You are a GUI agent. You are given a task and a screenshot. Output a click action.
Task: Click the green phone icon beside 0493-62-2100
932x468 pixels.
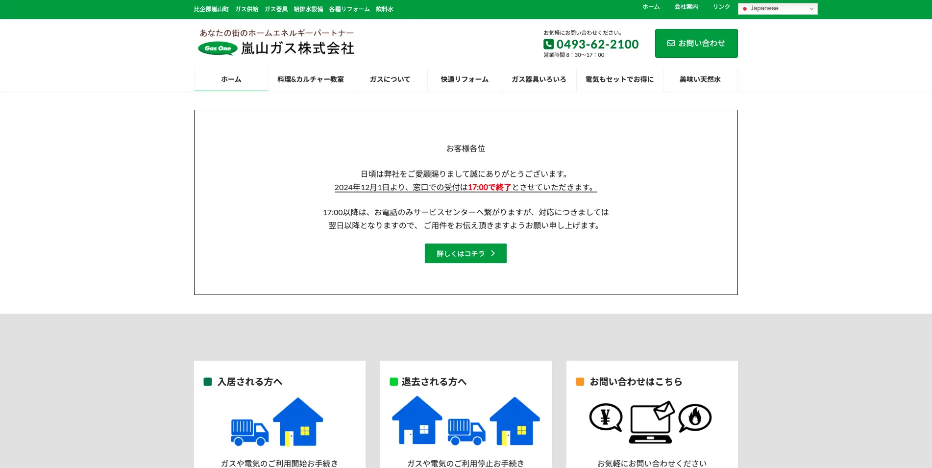pos(548,44)
